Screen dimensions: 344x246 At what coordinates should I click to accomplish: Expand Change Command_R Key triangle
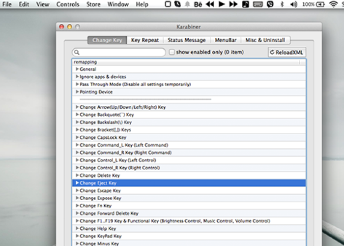pos(77,153)
